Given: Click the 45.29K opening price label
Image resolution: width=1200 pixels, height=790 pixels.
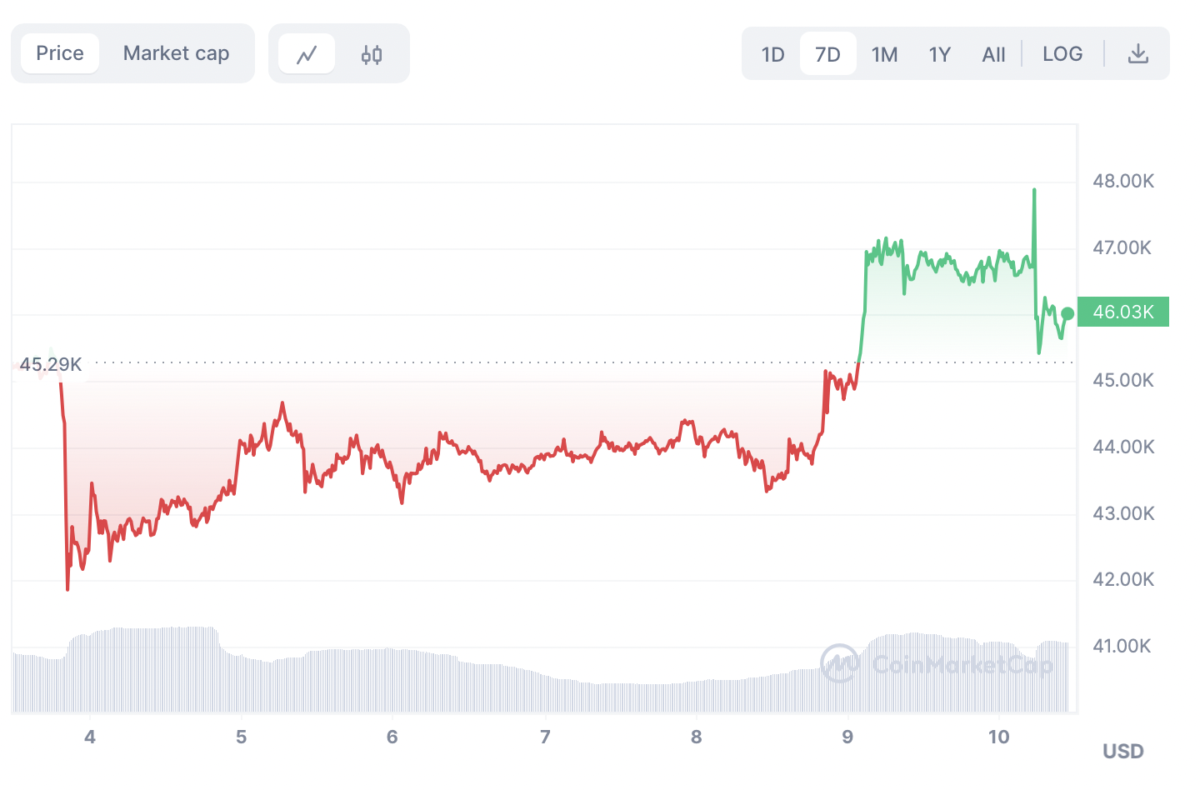Looking at the screenshot, I should click(x=51, y=365).
